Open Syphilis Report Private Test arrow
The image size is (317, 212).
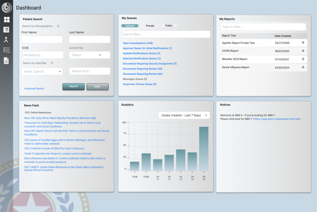point(303,43)
